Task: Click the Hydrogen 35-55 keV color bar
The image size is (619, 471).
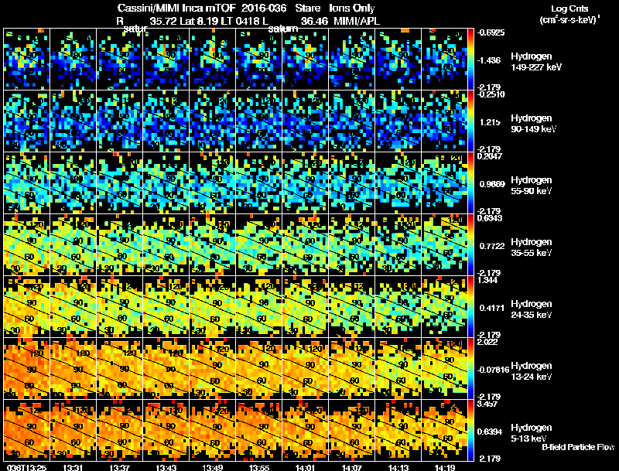Action: (x=470, y=245)
